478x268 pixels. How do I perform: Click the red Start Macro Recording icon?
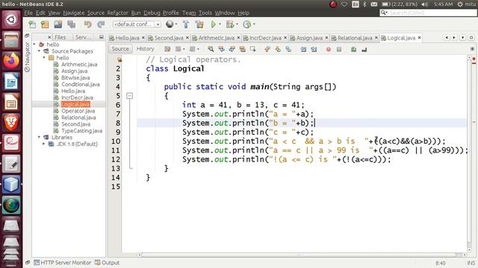click(329, 49)
